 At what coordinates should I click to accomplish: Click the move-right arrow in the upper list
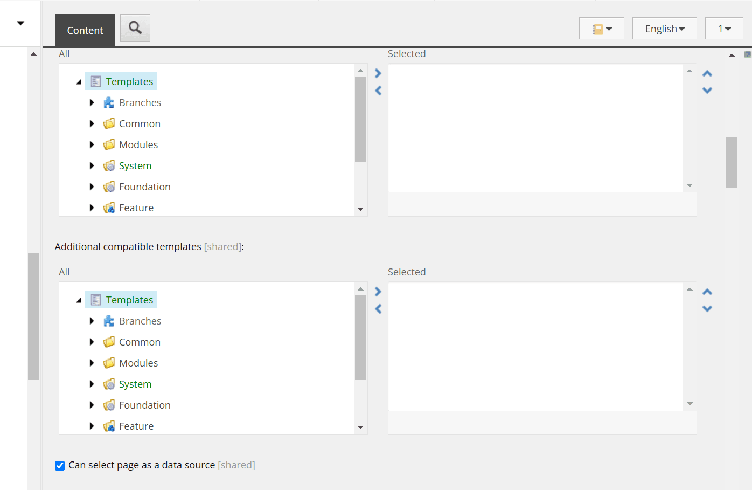pyautogui.click(x=378, y=73)
